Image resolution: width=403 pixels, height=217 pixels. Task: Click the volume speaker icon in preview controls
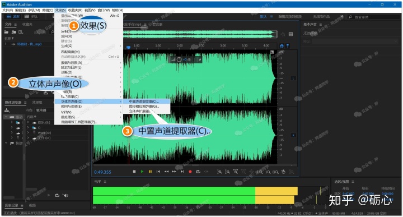(65, 195)
